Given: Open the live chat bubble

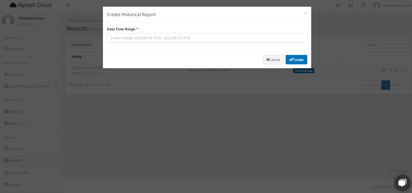Looking at the screenshot, I should (x=402, y=183).
